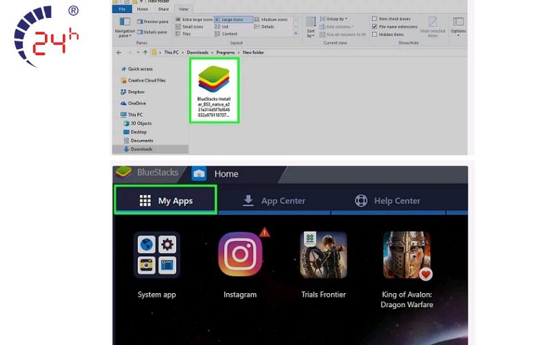The width and height of the screenshot is (552, 345).
Task: Open the Add columns dropdown
Action: (337, 26)
